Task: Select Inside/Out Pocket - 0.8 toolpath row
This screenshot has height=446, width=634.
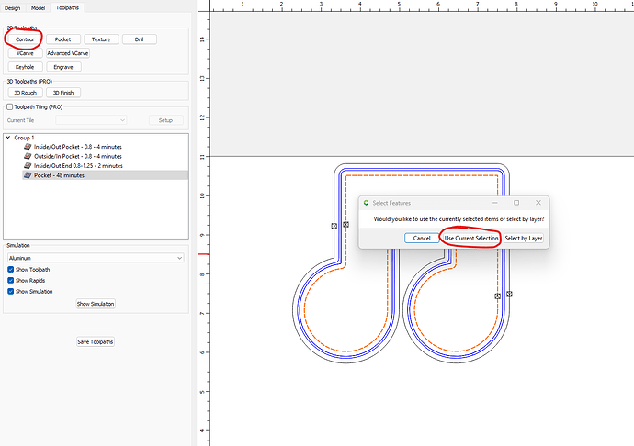Action: click(105, 147)
